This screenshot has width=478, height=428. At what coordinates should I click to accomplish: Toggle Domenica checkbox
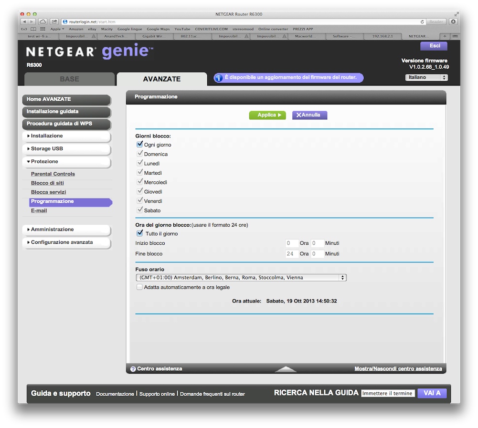tap(139, 154)
